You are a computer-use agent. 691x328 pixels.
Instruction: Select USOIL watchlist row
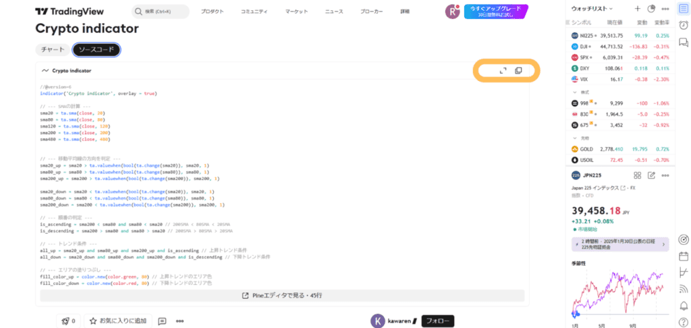(619, 160)
